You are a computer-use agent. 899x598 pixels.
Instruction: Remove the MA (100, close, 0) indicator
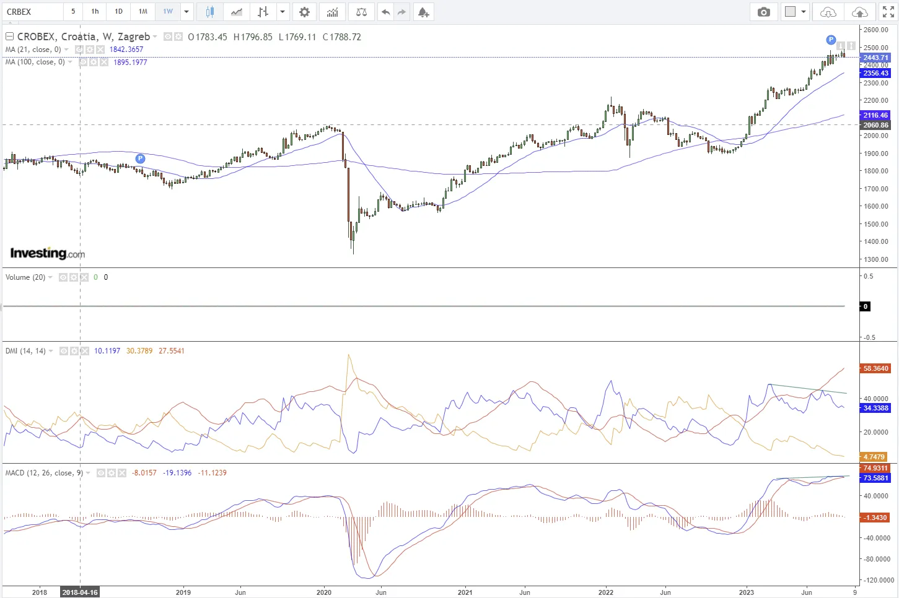103,62
